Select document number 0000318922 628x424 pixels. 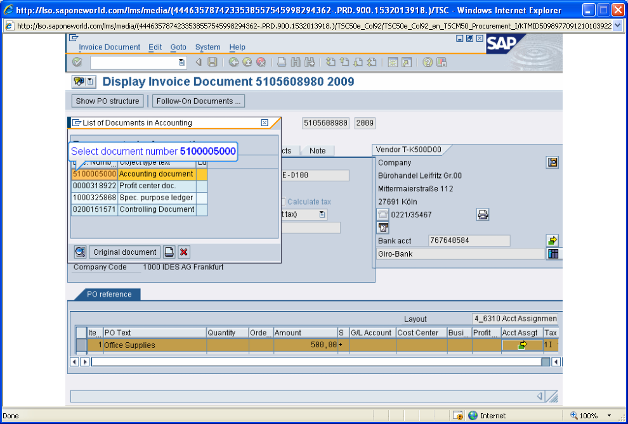95,186
